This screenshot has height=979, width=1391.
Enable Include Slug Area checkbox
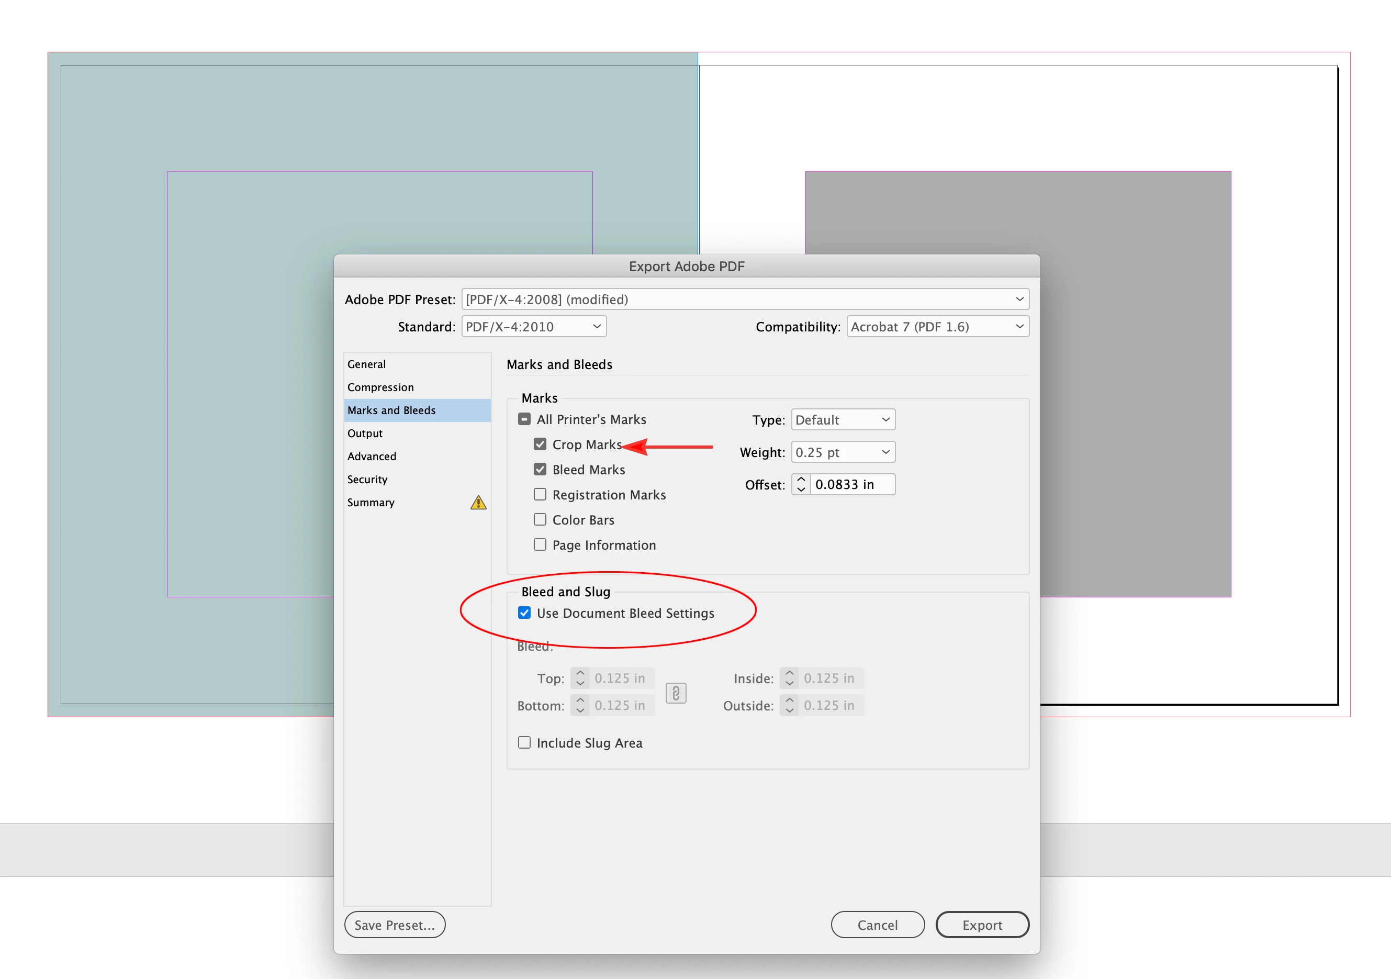pyautogui.click(x=525, y=742)
